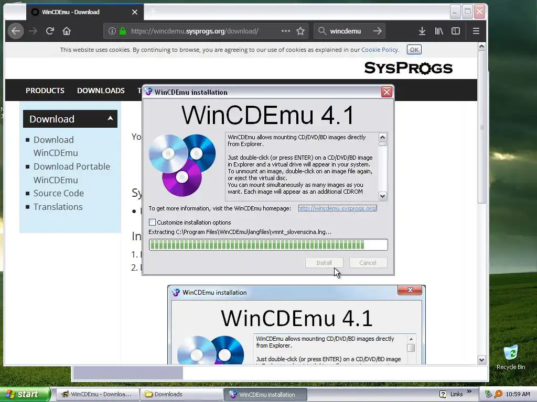This screenshot has width=537, height=402.
Task: Show site information icon in address bar
Action: 112,31
